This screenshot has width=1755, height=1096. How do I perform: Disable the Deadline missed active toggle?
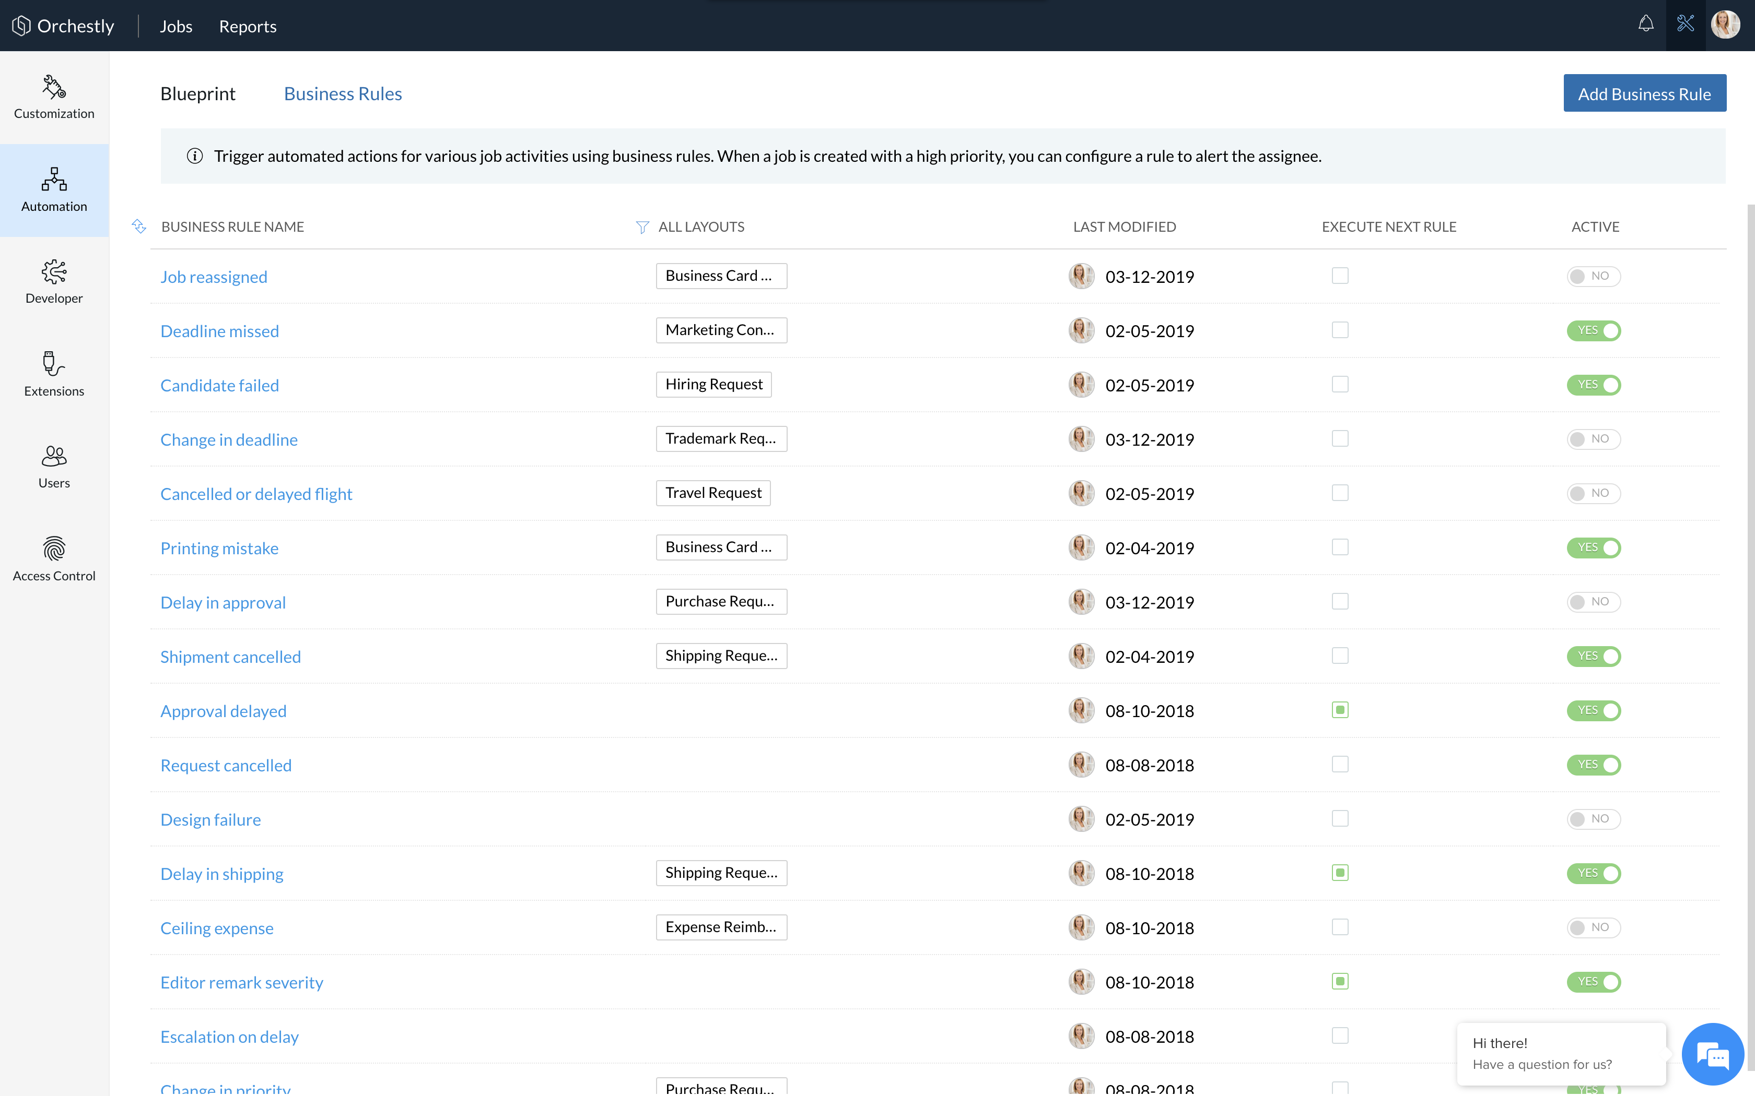[1593, 330]
